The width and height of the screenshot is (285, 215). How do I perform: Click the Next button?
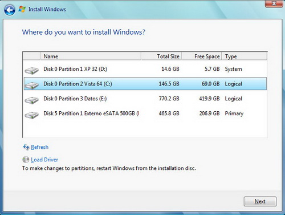pos(260,201)
